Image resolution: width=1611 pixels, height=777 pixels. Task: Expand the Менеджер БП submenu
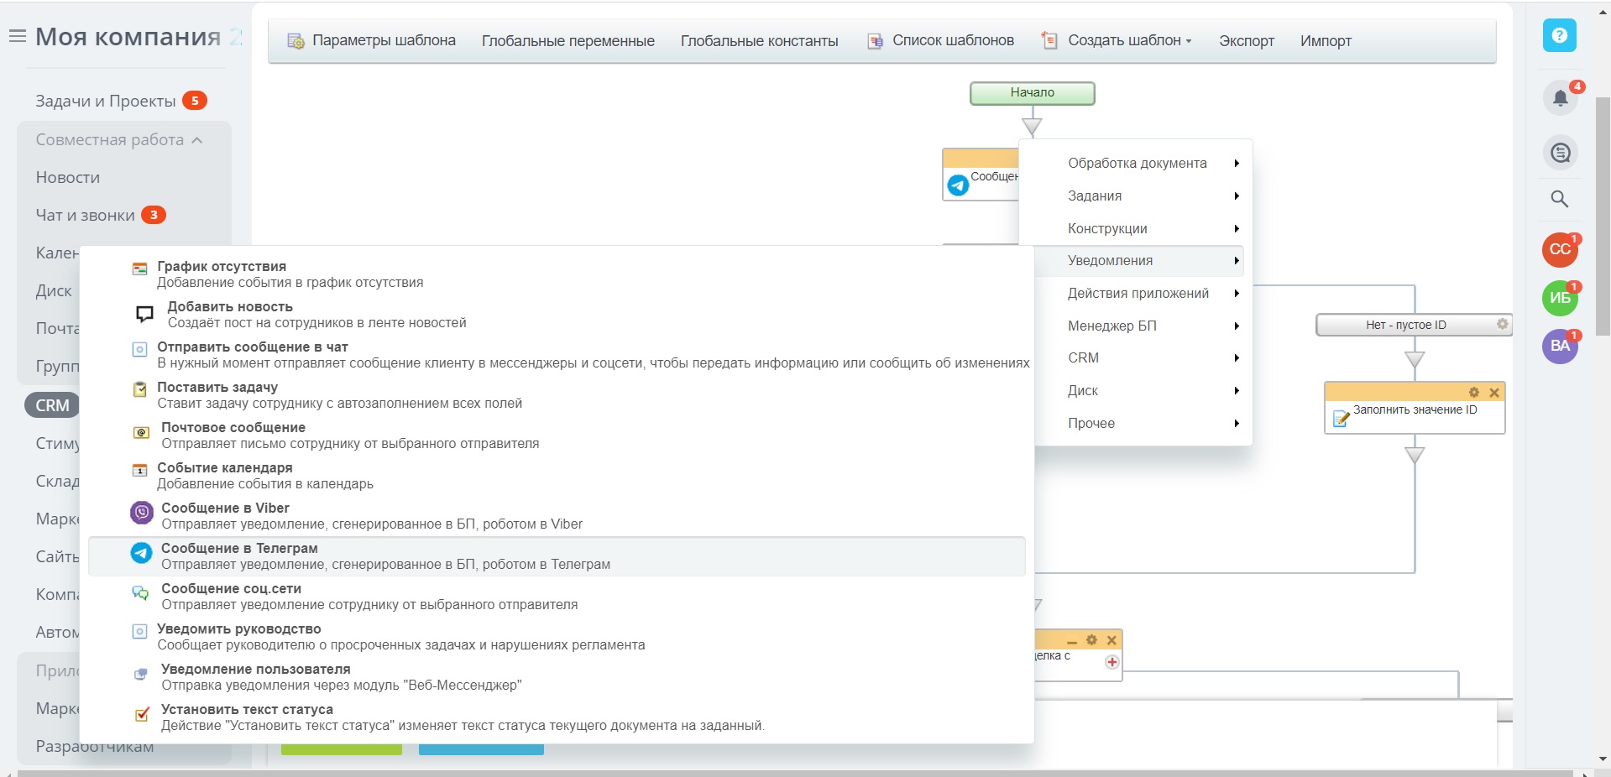click(1111, 326)
